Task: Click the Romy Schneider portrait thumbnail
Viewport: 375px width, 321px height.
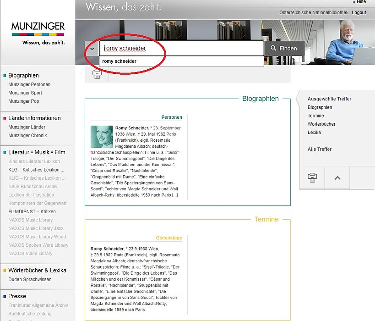Action: tap(101, 137)
